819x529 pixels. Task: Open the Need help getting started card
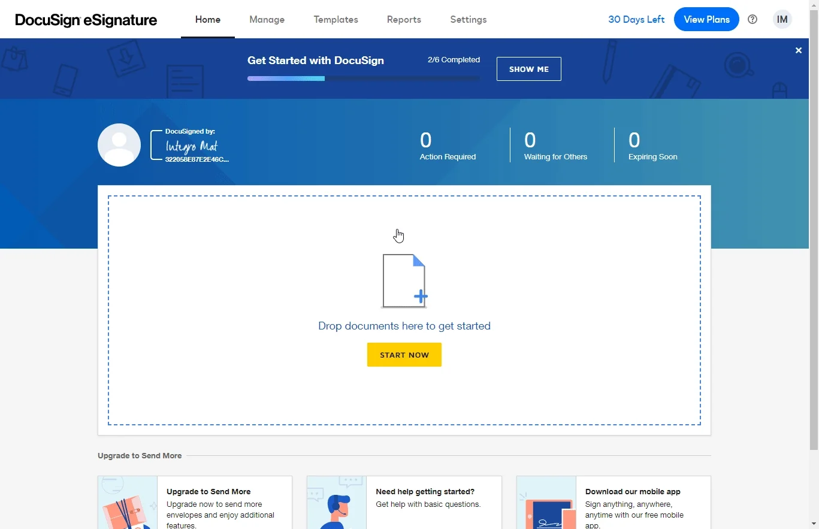click(404, 503)
